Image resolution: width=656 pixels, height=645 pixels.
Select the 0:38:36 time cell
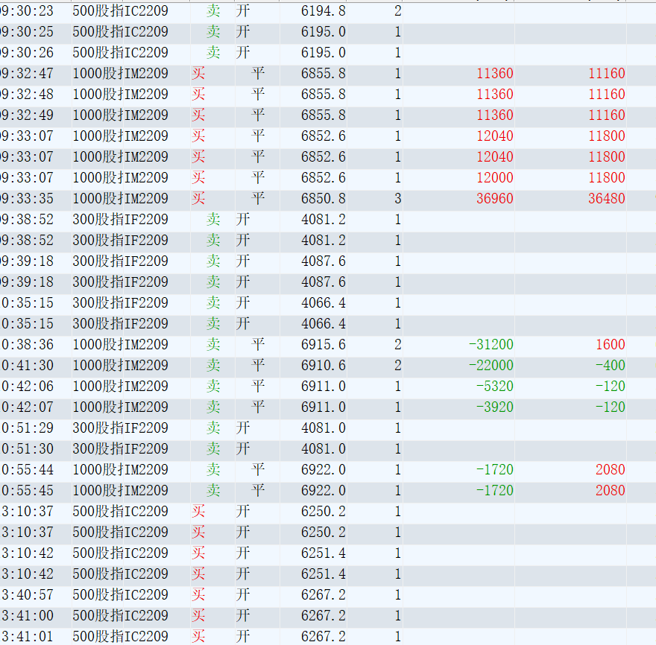(27, 345)
